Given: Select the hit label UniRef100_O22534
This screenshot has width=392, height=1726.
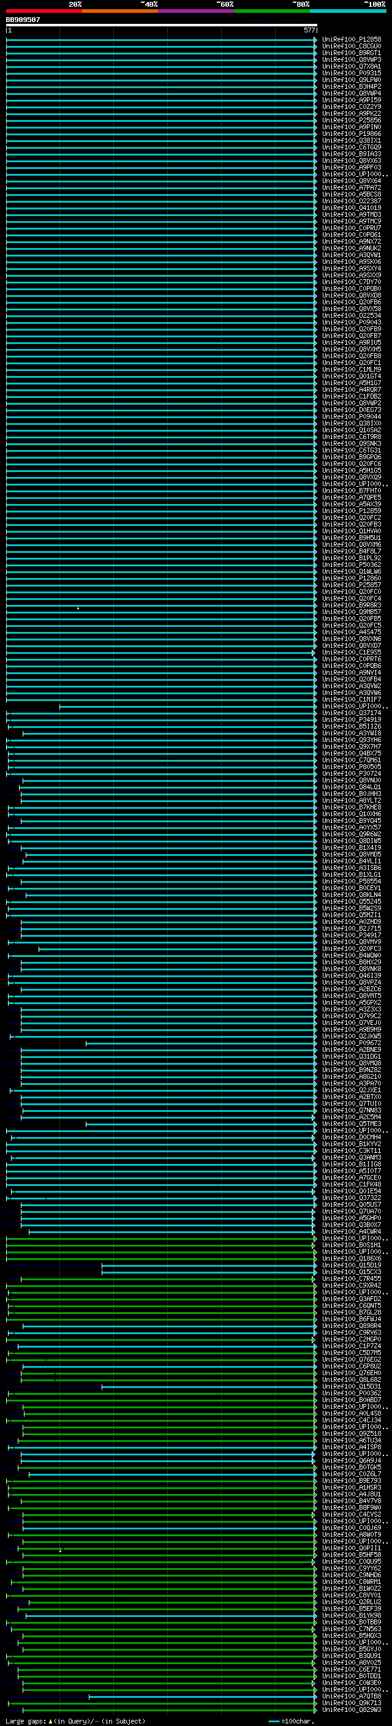Looking at the screenshot, I should [352, 315].
